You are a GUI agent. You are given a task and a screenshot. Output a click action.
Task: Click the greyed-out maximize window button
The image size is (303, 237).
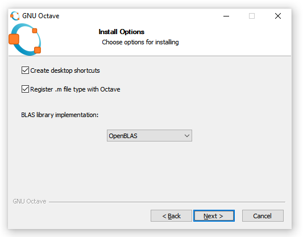252,16
